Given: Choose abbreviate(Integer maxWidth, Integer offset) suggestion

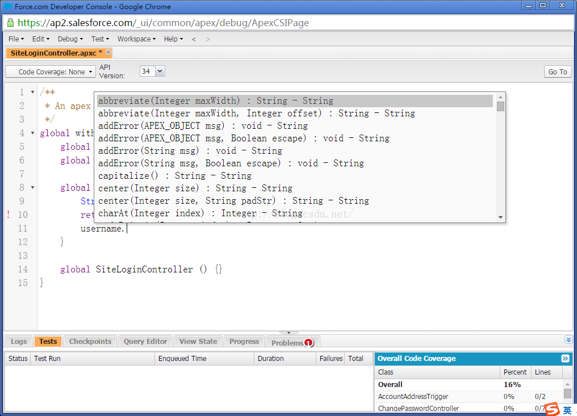Looking at the screenshot, I should coord(295,114).
